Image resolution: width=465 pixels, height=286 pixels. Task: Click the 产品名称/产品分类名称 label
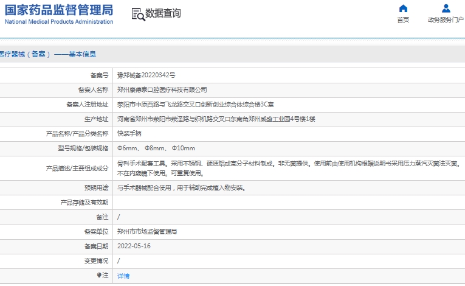point(77,134)
